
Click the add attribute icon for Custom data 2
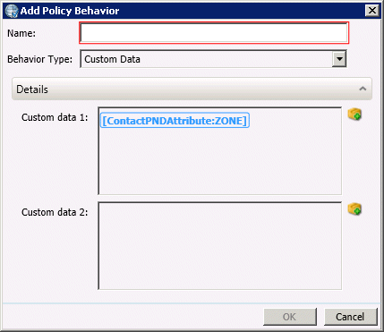[354, 209]
